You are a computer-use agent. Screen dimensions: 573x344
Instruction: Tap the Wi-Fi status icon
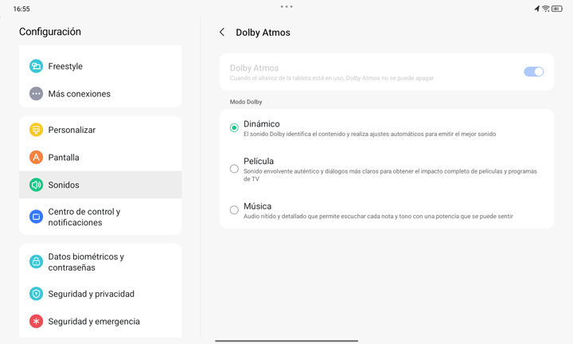(546, 9)
